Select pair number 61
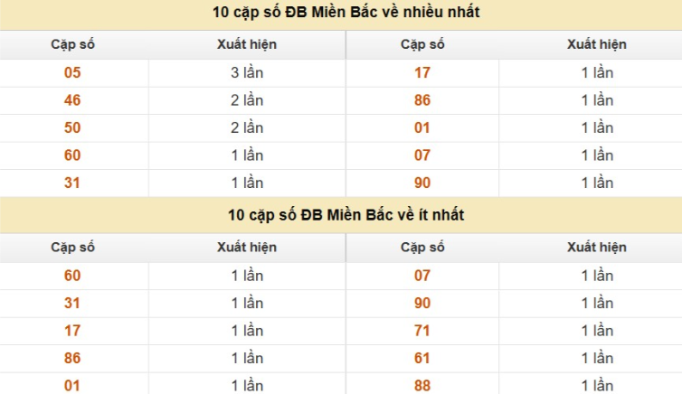 [x=422, y=359]
